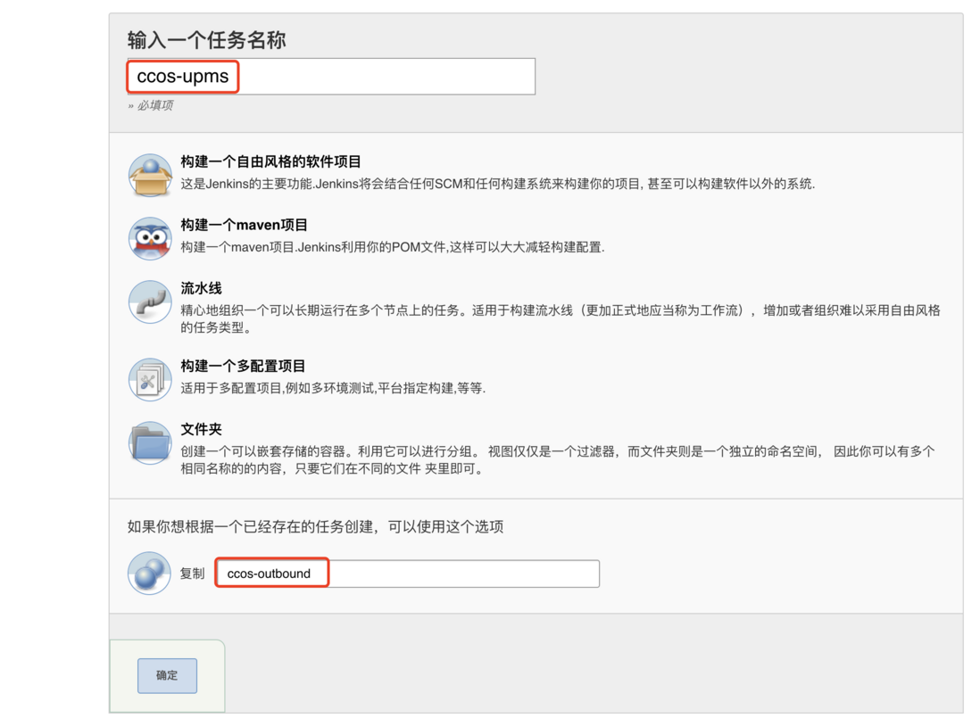Click the 复制 label
980x718 pixels.
coord(193,574)
